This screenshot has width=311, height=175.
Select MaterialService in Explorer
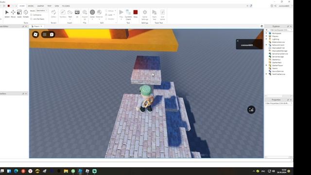point(278,42)
